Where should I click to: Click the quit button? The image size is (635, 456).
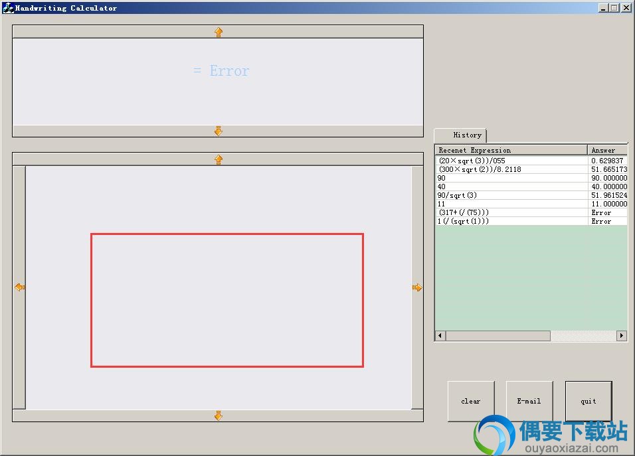[x=589, y=401]
